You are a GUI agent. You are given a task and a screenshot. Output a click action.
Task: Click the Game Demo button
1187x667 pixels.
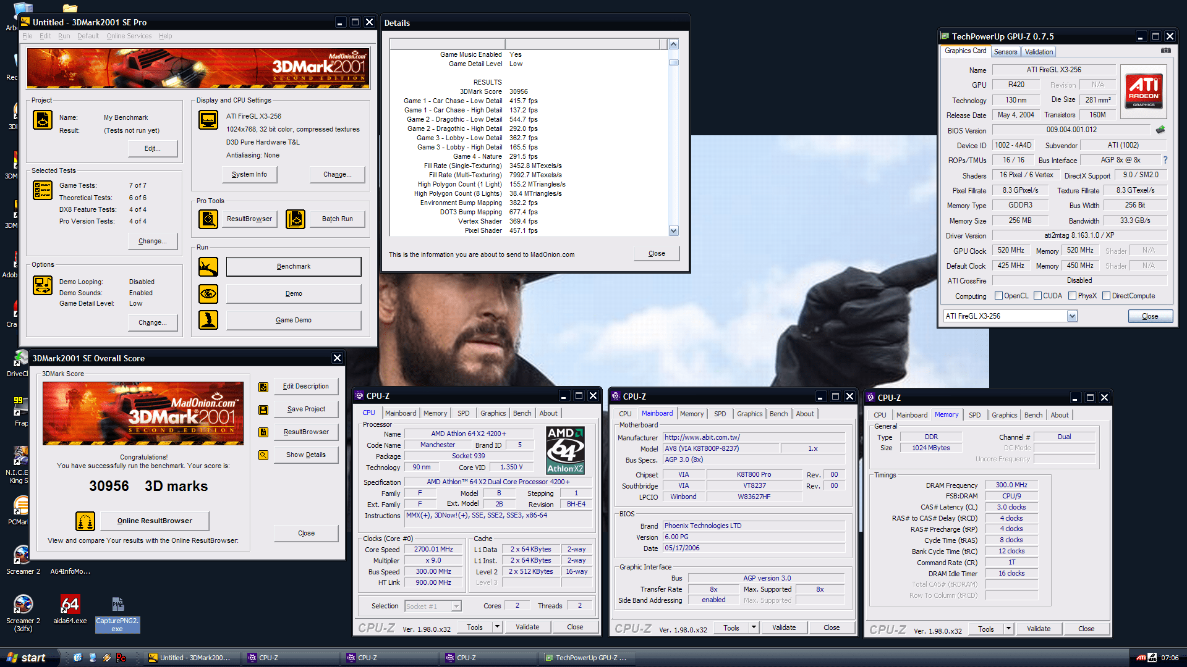pyautogui.click(x=294, y=320)
